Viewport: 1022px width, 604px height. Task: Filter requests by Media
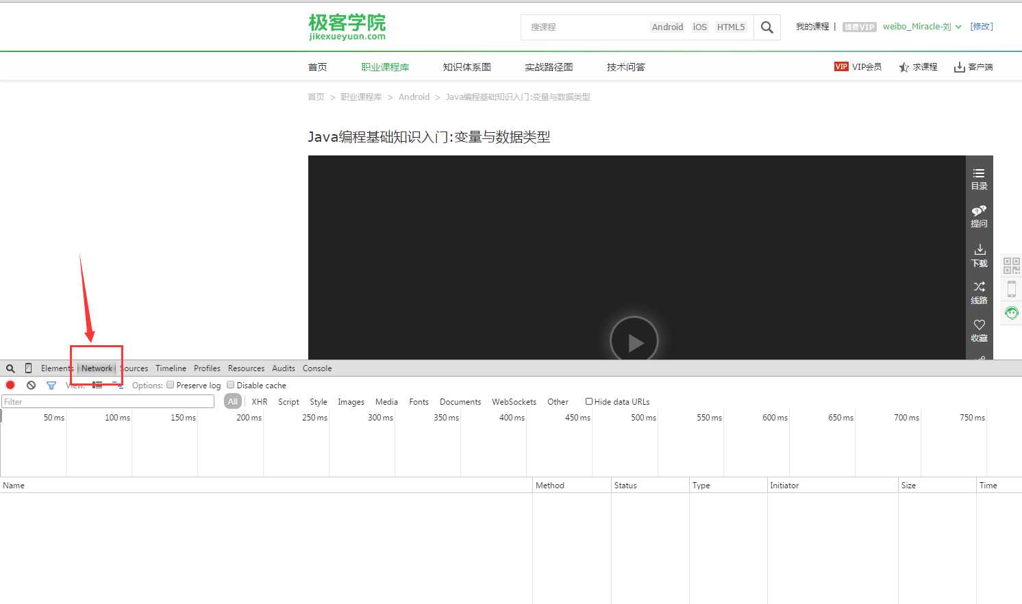[x=386, y=402]
